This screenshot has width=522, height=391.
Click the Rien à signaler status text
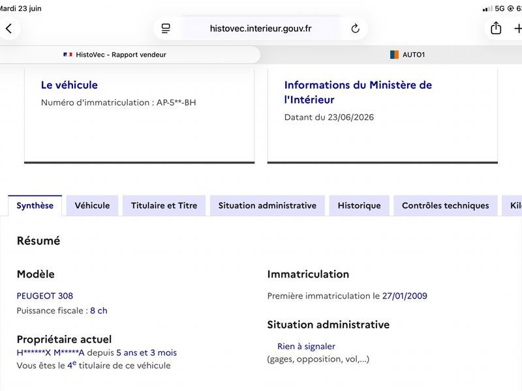[x=306, y=347]
